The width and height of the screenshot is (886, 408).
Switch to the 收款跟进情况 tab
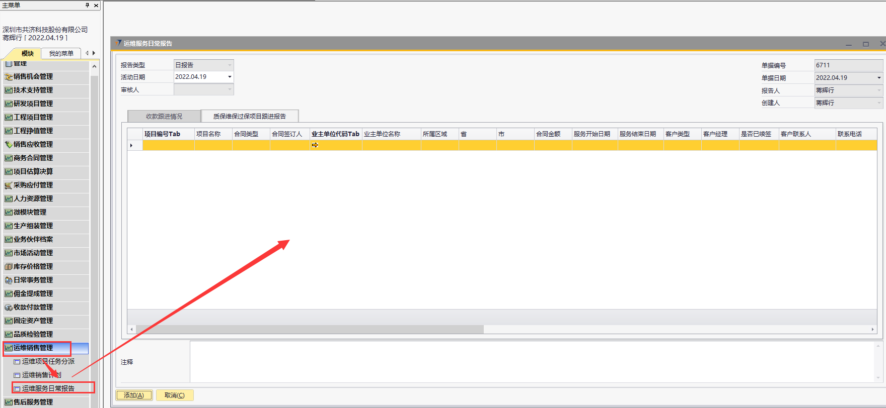(164, 117)
